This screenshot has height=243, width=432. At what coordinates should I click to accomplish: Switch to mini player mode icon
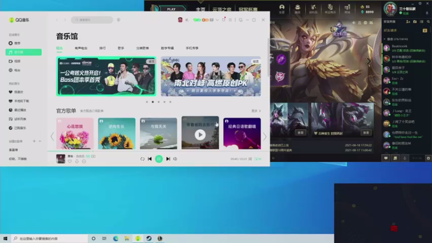(240, 20)
